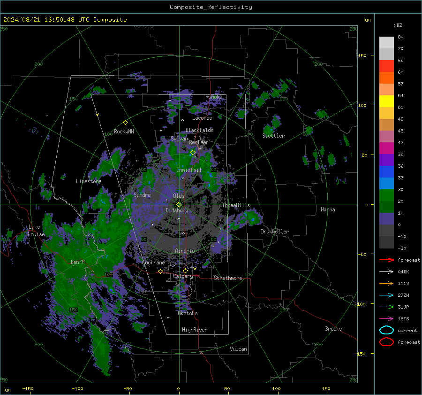Viewport: 422px width, 395px height.
Task: Click the -150 tick on bottom axis
Action: click(x=28, y=388)
